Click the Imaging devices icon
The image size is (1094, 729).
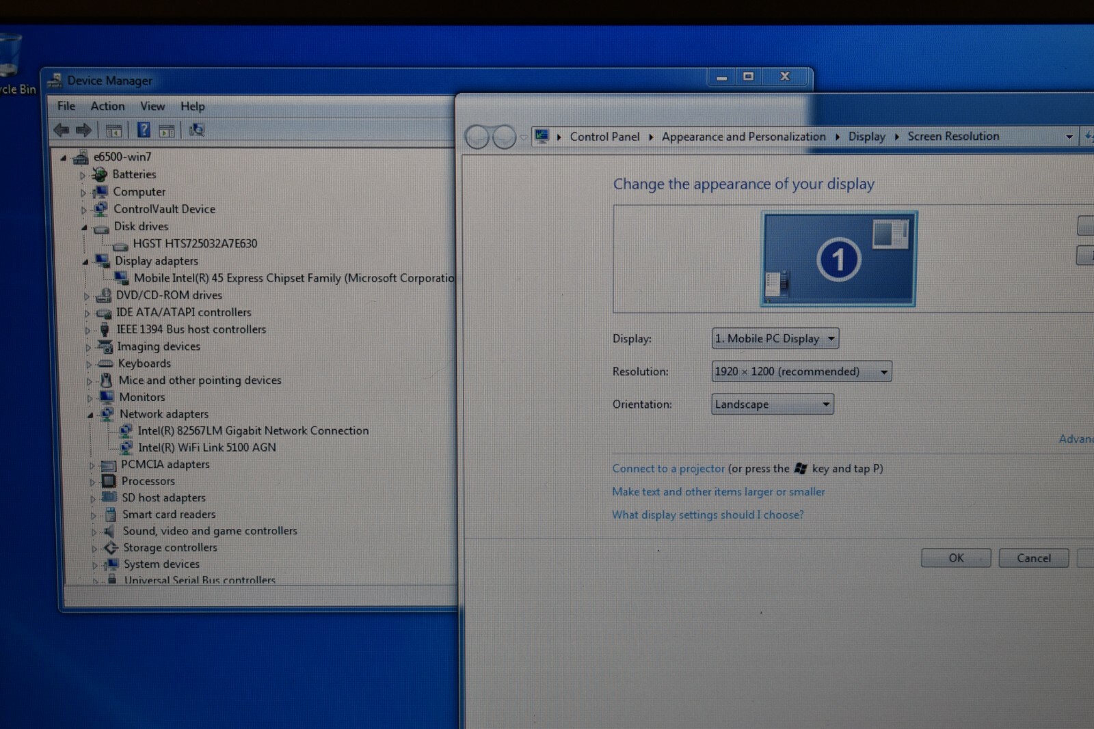pyautogui.click(x=105, y=346)
